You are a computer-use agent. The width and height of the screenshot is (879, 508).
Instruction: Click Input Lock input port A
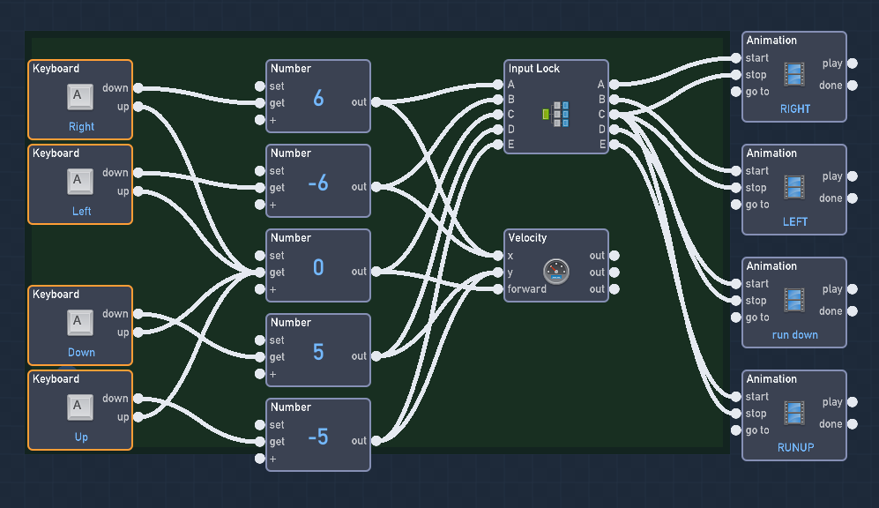498,84
